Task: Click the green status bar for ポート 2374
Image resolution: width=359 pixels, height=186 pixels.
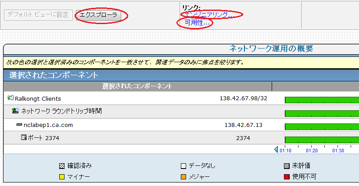Action: click(322, 140)
